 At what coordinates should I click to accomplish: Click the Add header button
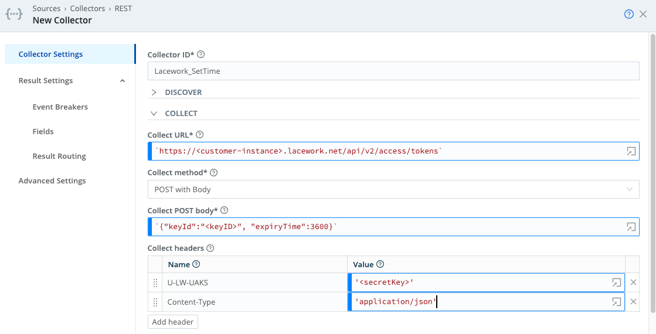click(x=173, y=322)
